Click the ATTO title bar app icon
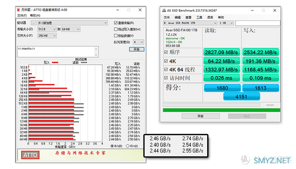This screenshot has width=296, height=169. click(x=18, y=10)
